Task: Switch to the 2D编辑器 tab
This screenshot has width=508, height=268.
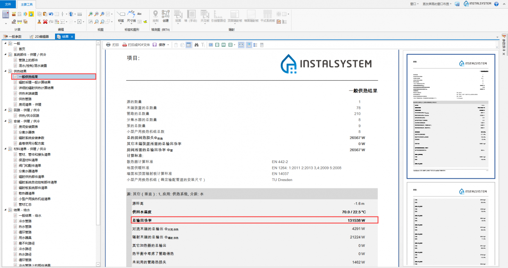Action: pyautogui.click(x=39, y=37)
